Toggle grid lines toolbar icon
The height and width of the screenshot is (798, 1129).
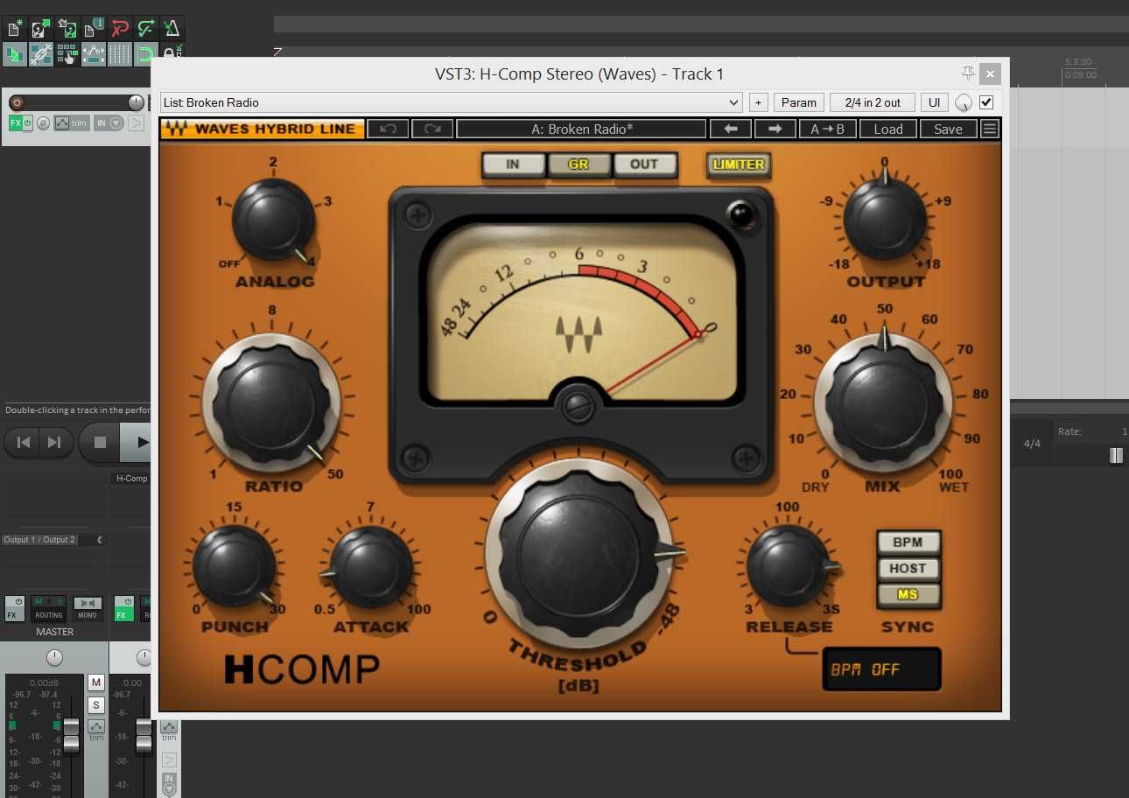(120, 54)
